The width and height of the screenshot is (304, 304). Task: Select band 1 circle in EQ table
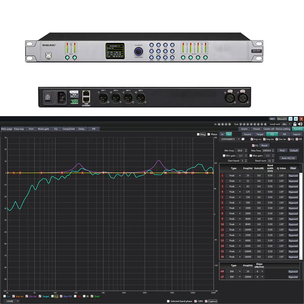pyautogui.click(x=222, y=175)
